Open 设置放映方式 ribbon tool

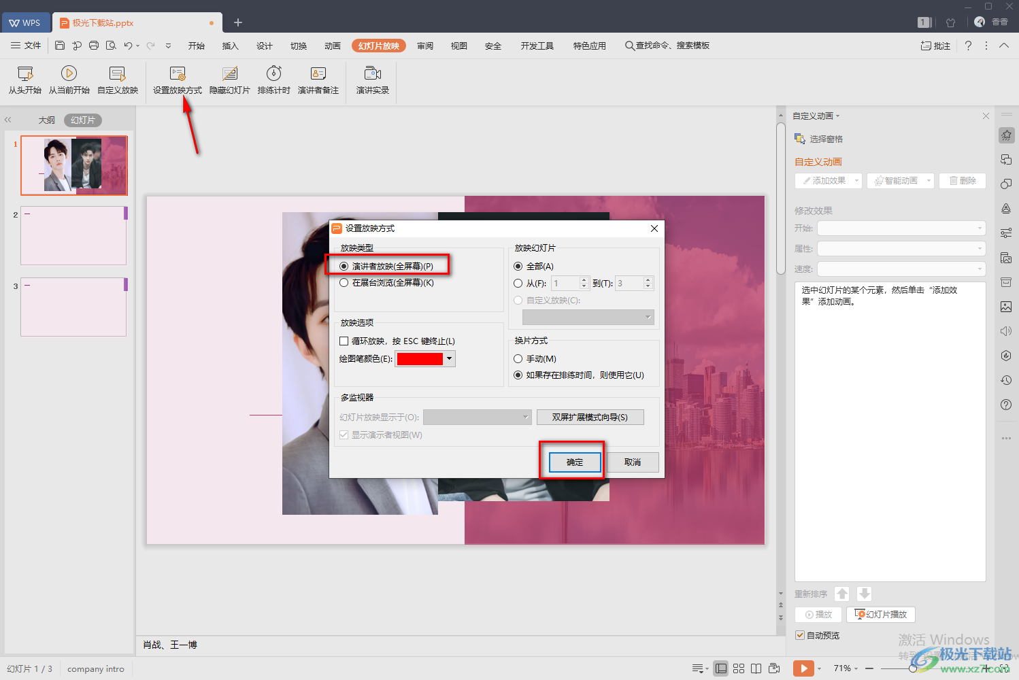tap(178, 80)
